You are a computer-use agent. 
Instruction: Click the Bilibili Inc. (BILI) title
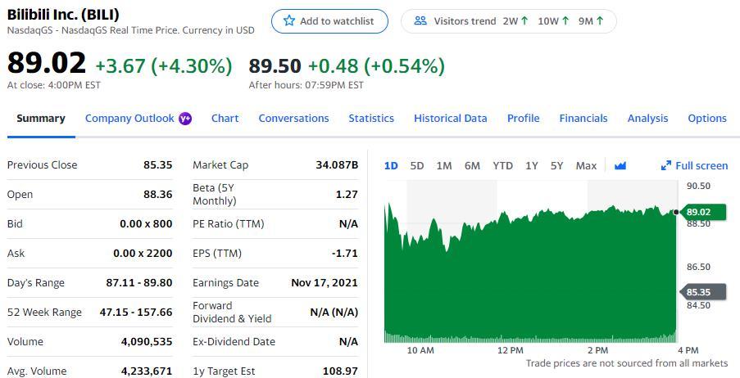[63, 15]
